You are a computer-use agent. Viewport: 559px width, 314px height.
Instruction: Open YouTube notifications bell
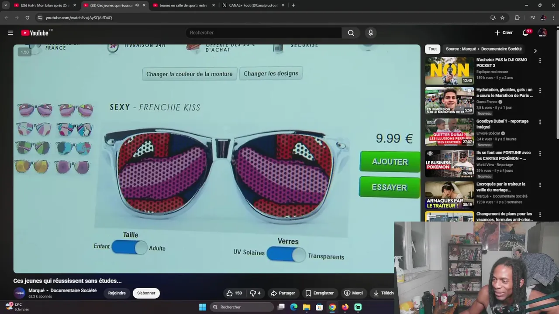pyautogui.click(x=526, y=33)
